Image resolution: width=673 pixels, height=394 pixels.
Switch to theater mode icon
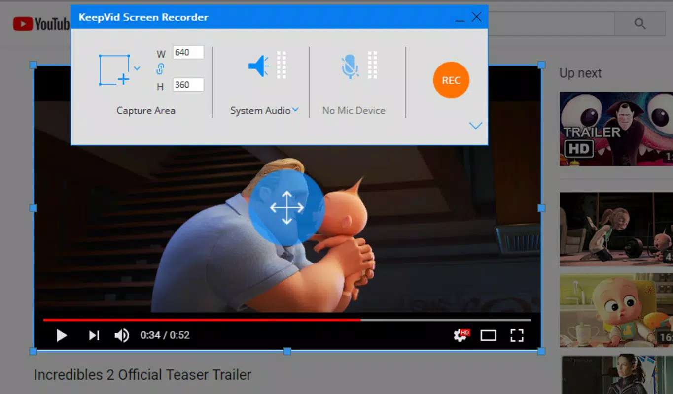coord(488,335)
